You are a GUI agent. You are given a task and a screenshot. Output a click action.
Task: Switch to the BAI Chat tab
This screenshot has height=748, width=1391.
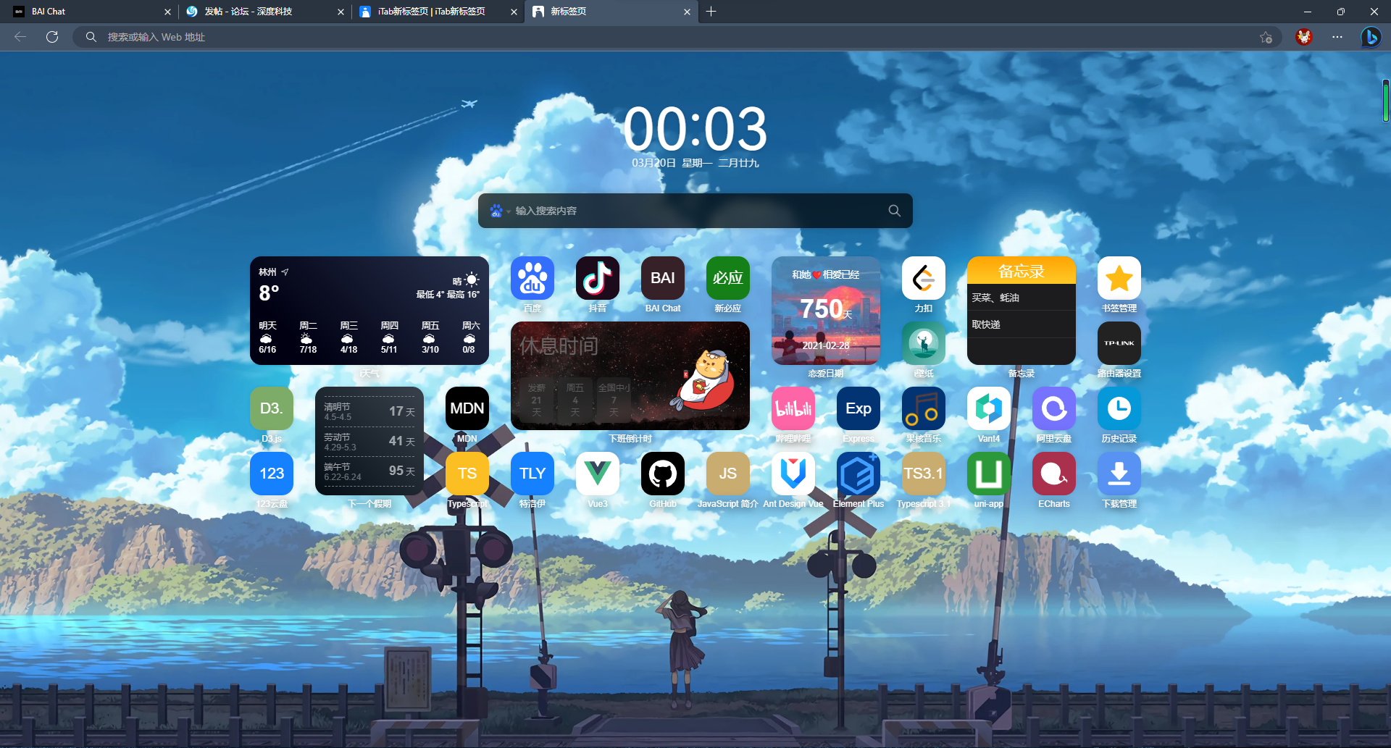coord(87,12)
